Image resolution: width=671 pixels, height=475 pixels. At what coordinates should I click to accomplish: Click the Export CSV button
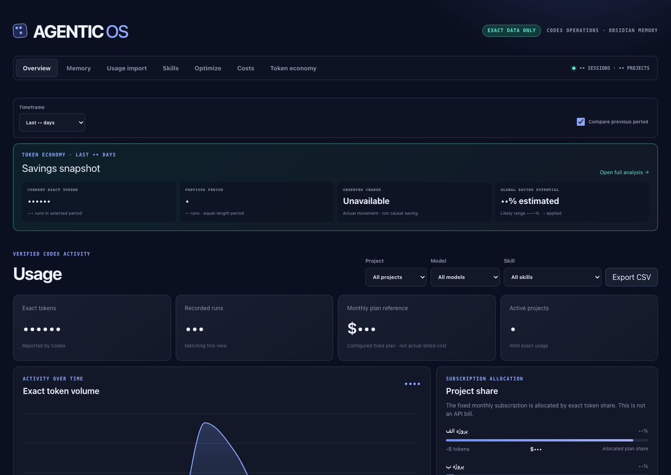point(631,277)
